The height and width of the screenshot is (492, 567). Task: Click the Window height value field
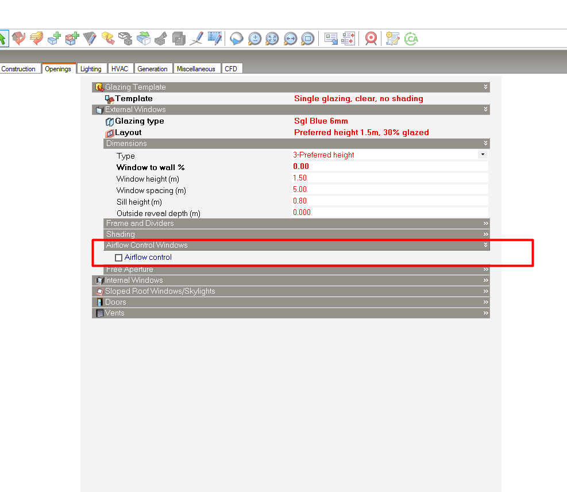(390, 178)
